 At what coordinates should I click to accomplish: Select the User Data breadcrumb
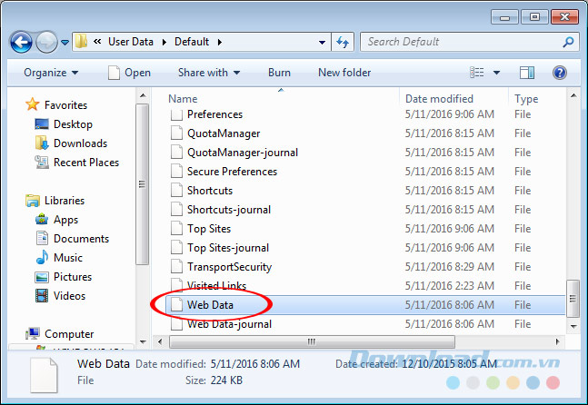pos(131,42)
